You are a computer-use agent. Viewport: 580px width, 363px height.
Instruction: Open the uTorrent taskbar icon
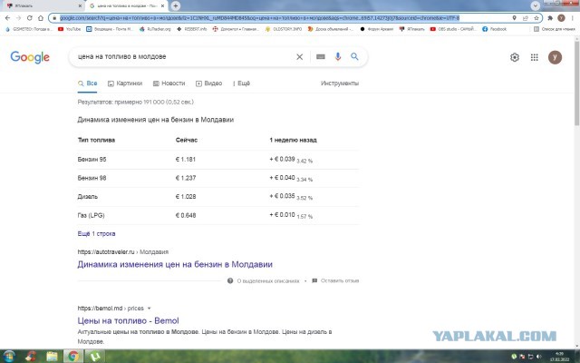point(94,357)
